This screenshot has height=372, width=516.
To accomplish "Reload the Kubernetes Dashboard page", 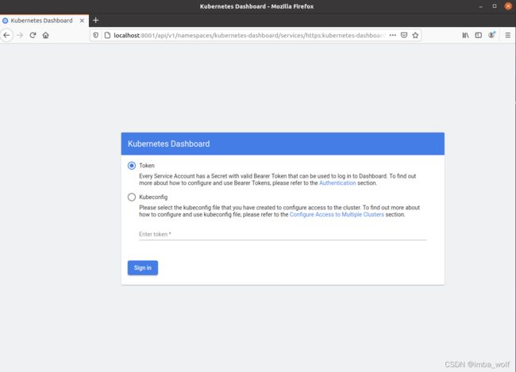I will click(x=33, y=35).
